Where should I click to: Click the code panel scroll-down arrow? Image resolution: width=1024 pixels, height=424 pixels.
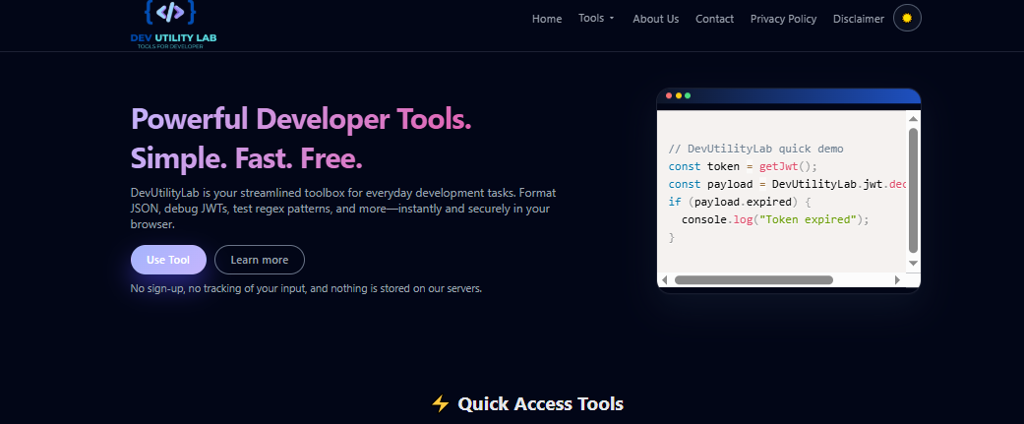click(x=914, y=263)
